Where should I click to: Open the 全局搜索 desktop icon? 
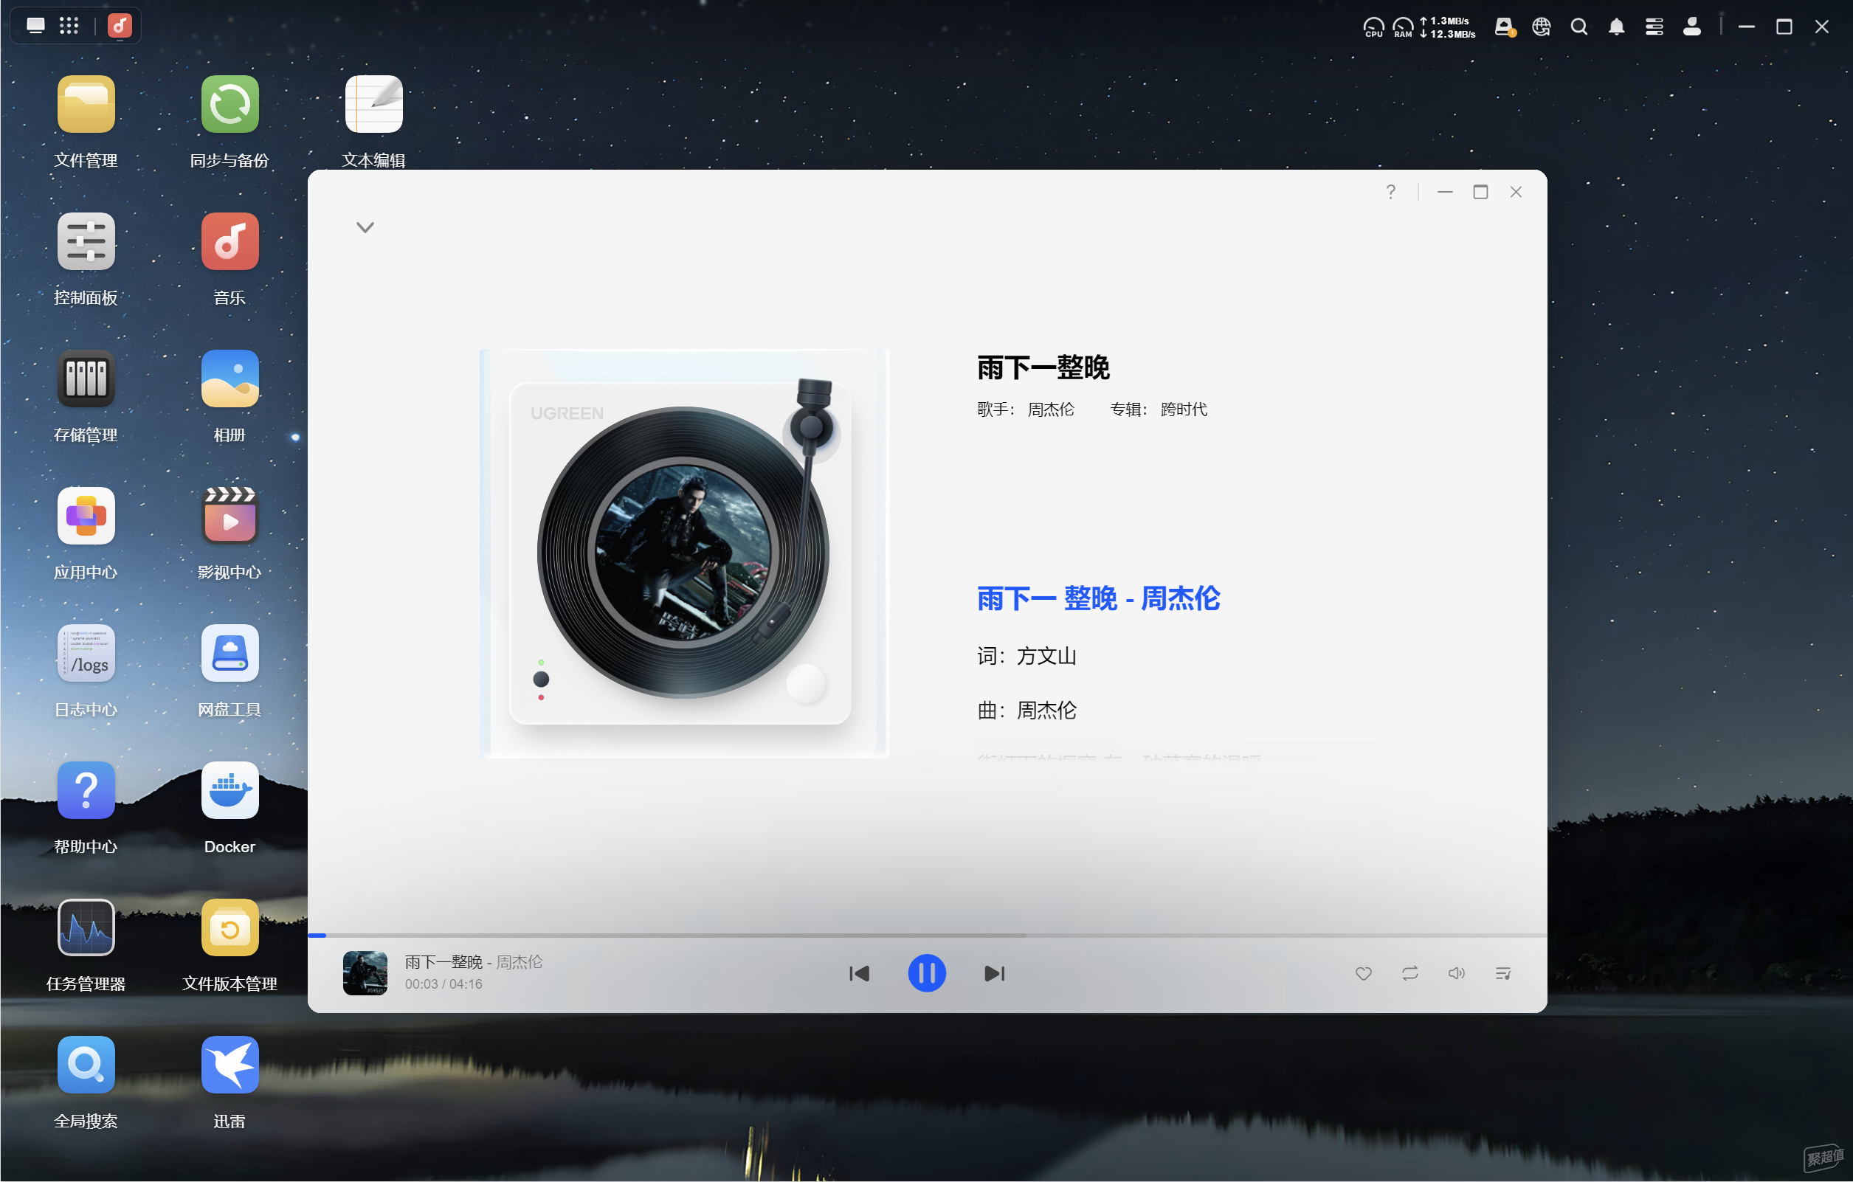coord(86,1064)
